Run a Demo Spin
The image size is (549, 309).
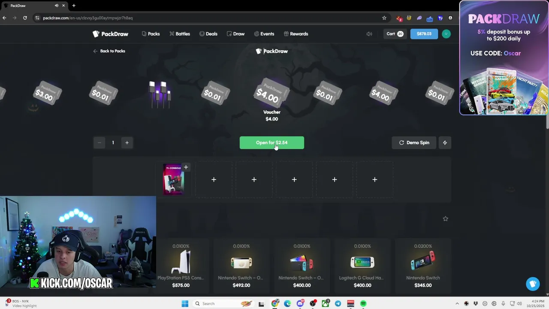[414, 142]
